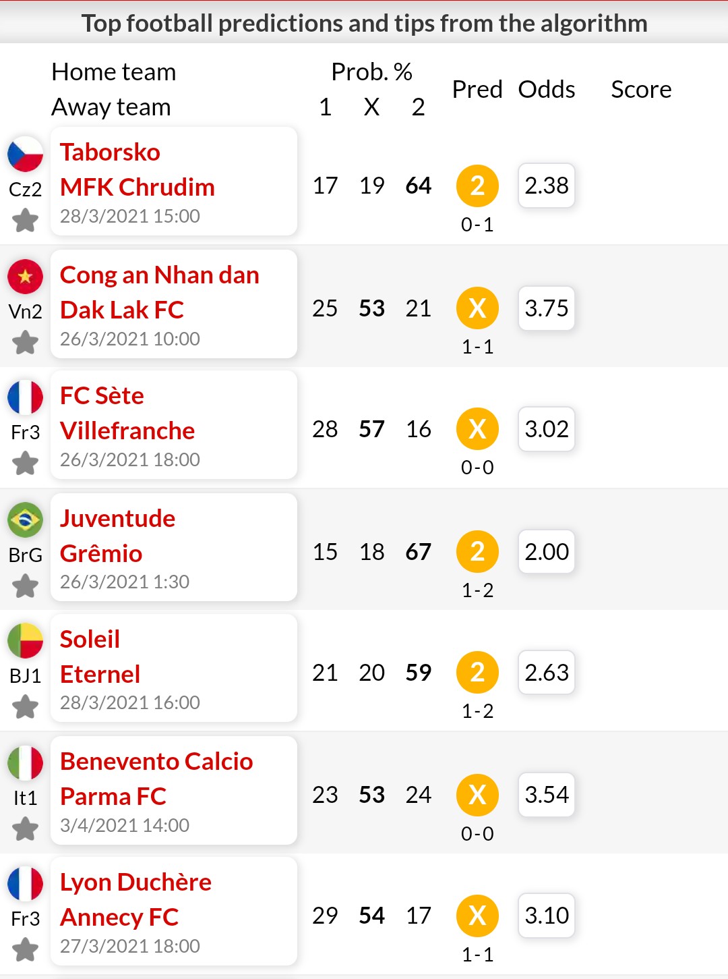The width and height of the screenshot is (728, 979).
Task: Click the Benin flag icon for BJ1
Action: tap(26, 641)
